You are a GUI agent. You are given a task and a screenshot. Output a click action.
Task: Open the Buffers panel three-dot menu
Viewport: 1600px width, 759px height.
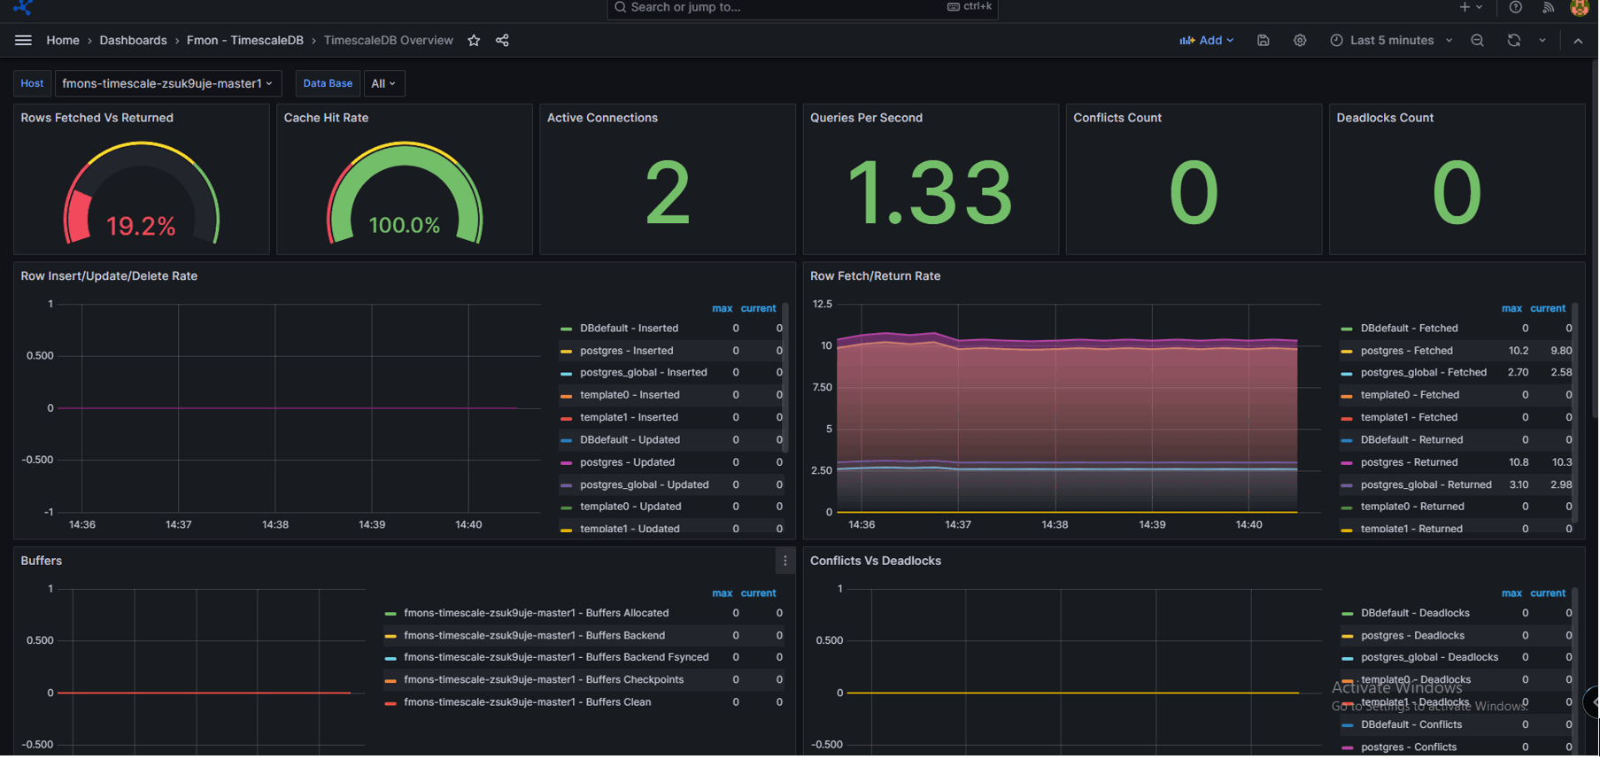point(785,562)
